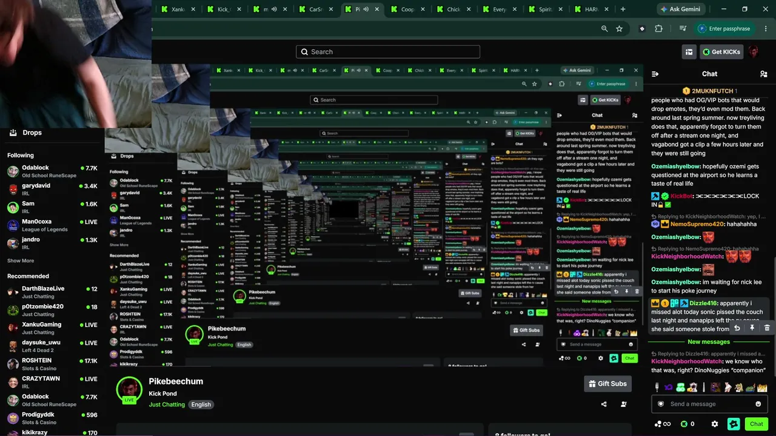
Task: Open a new browser tab with plus
Action: [x=623, y=9]
